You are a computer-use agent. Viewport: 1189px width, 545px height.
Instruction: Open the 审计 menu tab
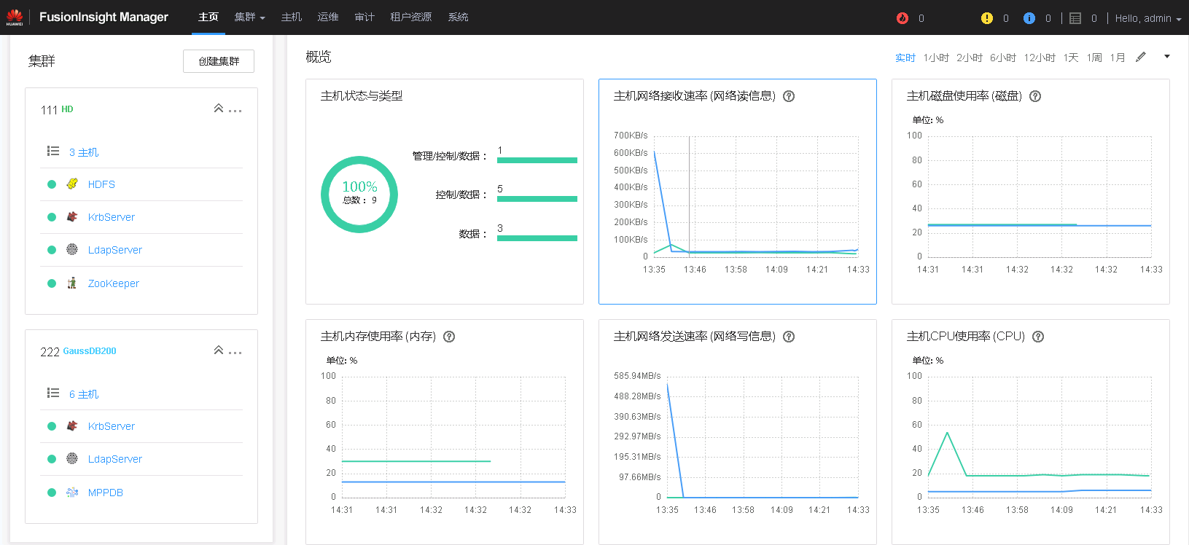pos(365,17)
